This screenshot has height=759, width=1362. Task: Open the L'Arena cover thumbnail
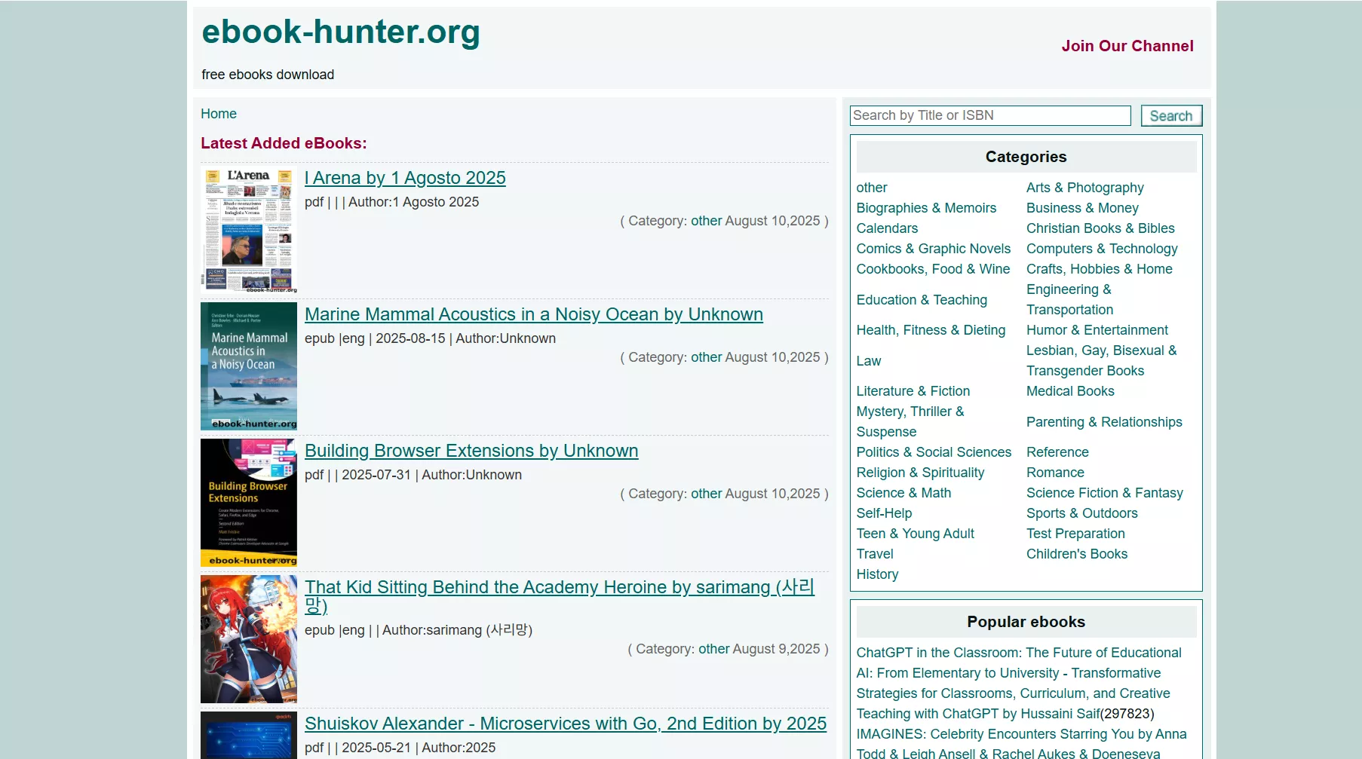tap(249, 230)
